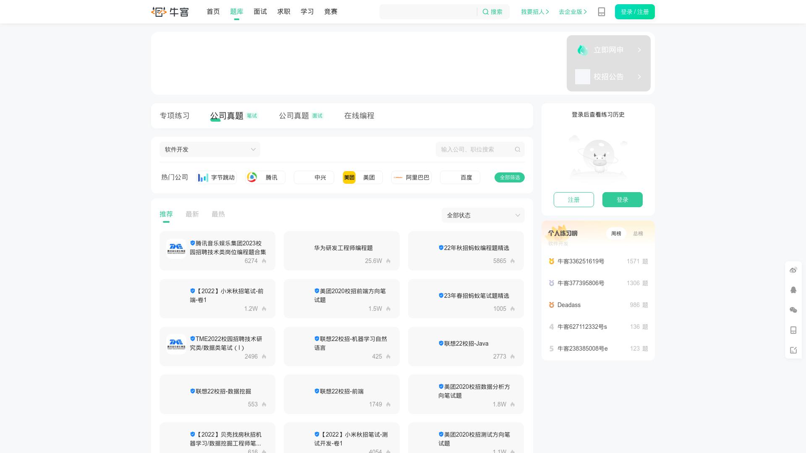Select the 最热 sort tab

click(x=218, y=214)
